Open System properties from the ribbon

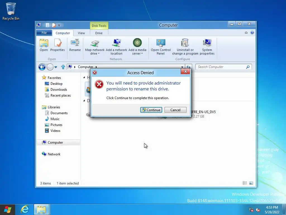(207, 47)
